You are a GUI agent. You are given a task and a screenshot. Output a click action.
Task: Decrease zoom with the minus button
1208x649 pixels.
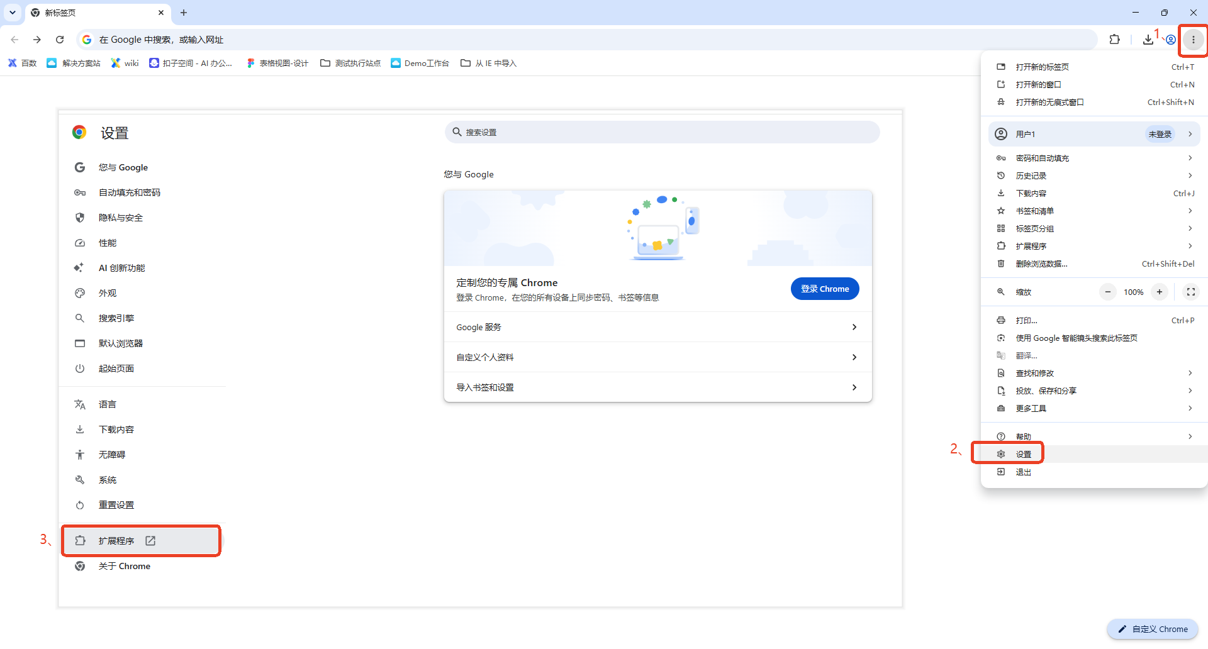1108,292
